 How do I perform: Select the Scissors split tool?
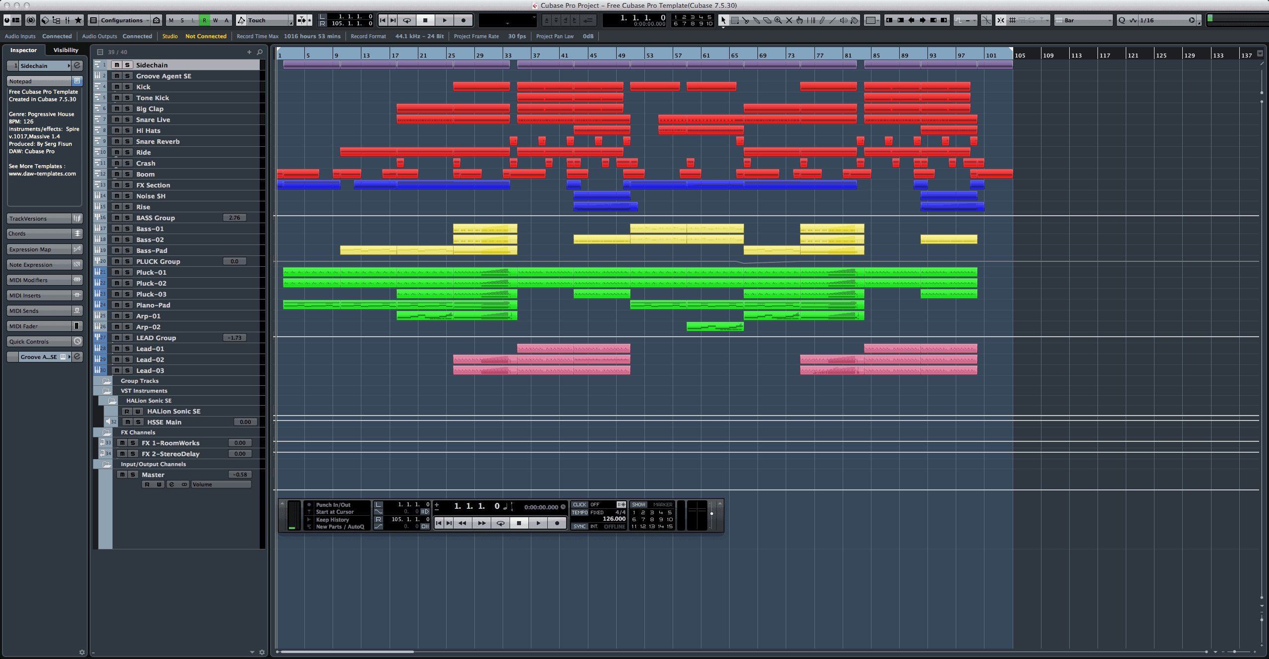746,20
